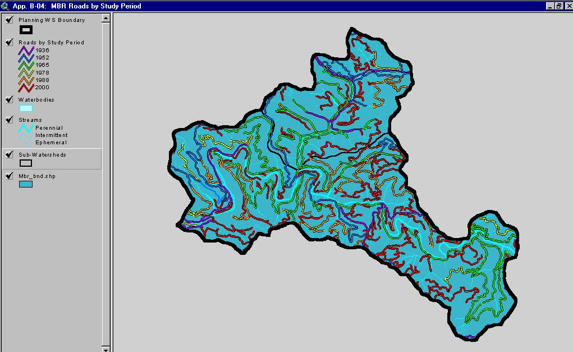
Task: Click the Intermittent stream line symbol
Action: point(26,135)
